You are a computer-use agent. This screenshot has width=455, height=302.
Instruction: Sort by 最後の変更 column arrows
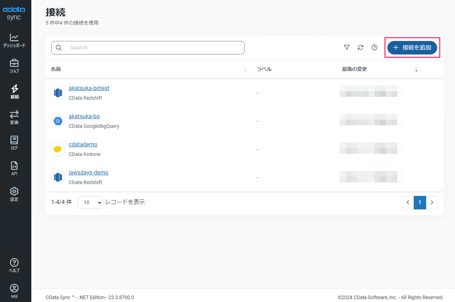click(x=416, y=69)
